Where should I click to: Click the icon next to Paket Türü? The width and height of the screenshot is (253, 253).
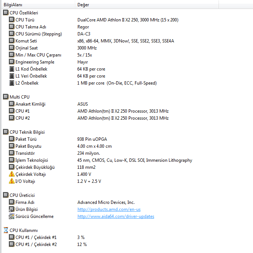(x=12, y=139)
